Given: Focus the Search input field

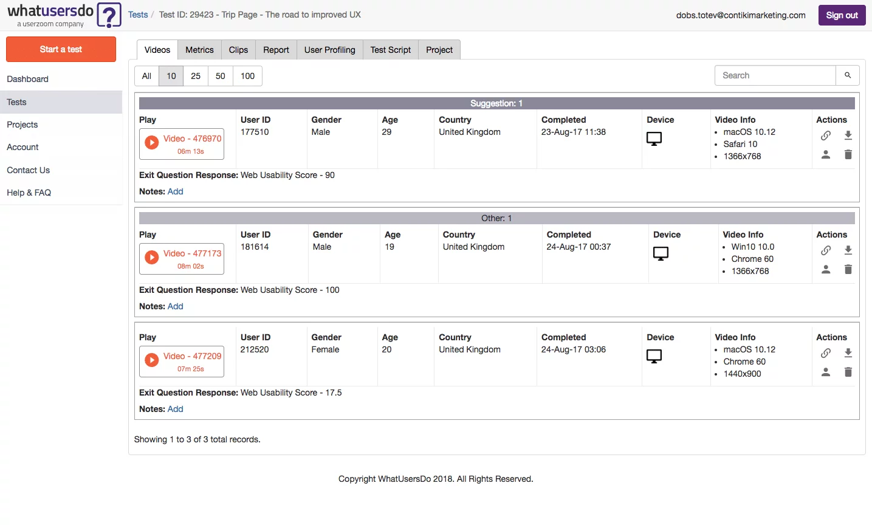Looking at the screenshot, I should click(x=775, y=75).
